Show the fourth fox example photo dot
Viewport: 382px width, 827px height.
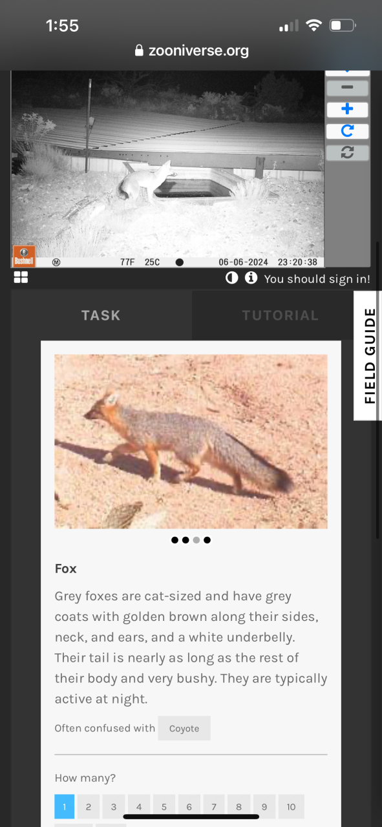(207, 540)
